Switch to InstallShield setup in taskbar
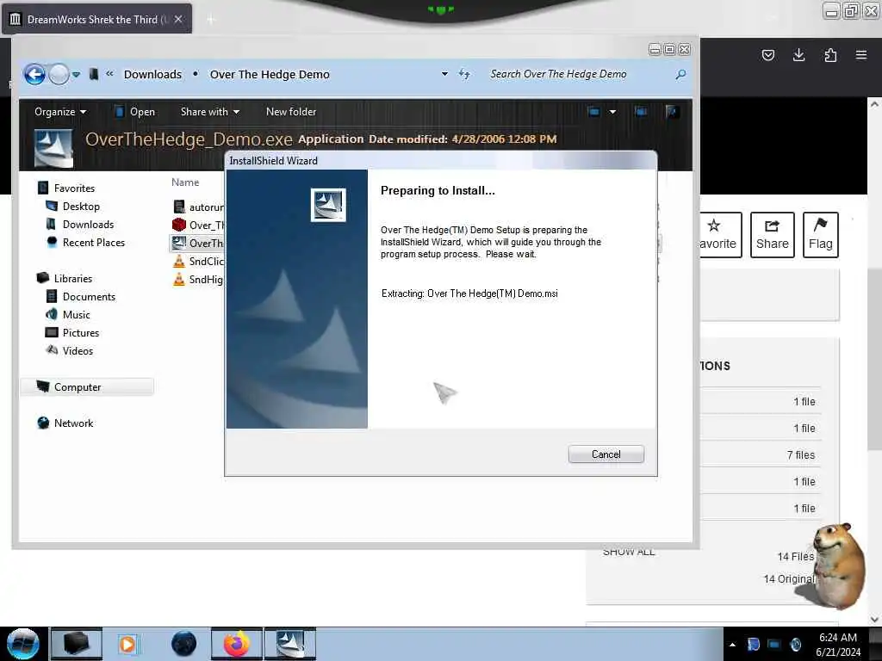Viewport: 882px width, 661px height. pos(290,644)
